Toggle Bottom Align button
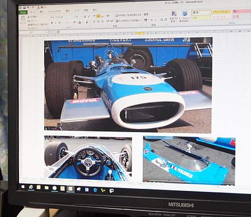251x217 pixels. click(x=102, y=16)
